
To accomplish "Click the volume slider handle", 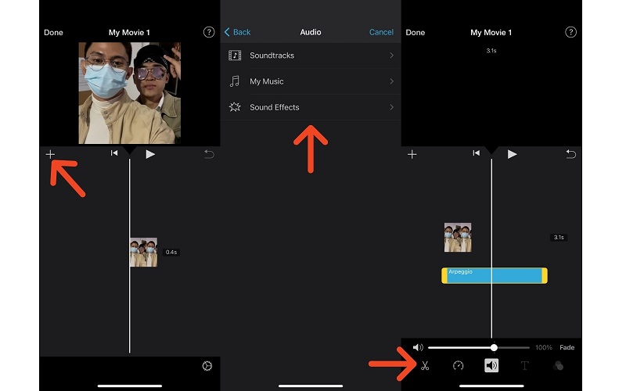I will (x=494, y=347).
